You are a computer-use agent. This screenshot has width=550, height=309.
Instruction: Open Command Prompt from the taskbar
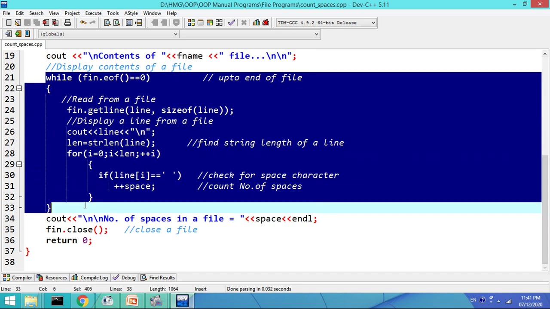click(x=57, y=300)
